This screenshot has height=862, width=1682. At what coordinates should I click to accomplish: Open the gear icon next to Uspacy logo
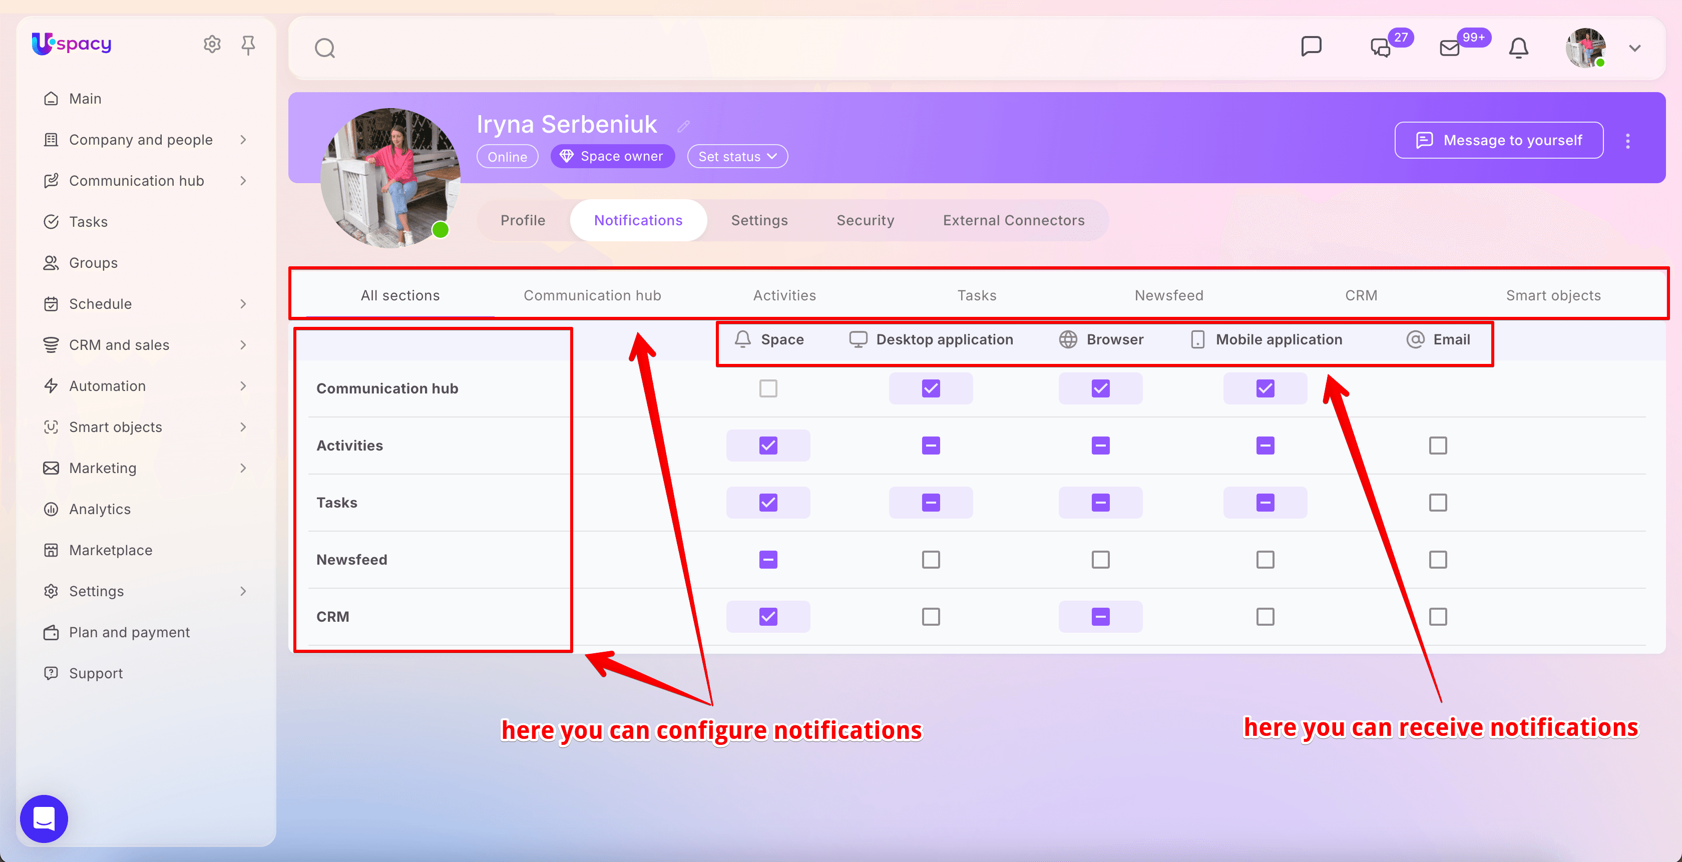click(212, 45)
